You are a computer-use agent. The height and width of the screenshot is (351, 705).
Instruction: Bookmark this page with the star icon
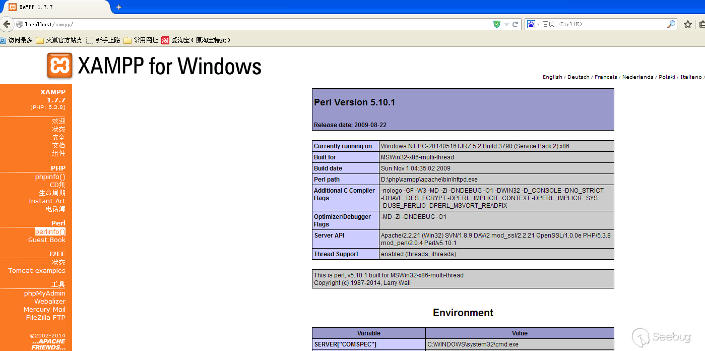[687, 24]
